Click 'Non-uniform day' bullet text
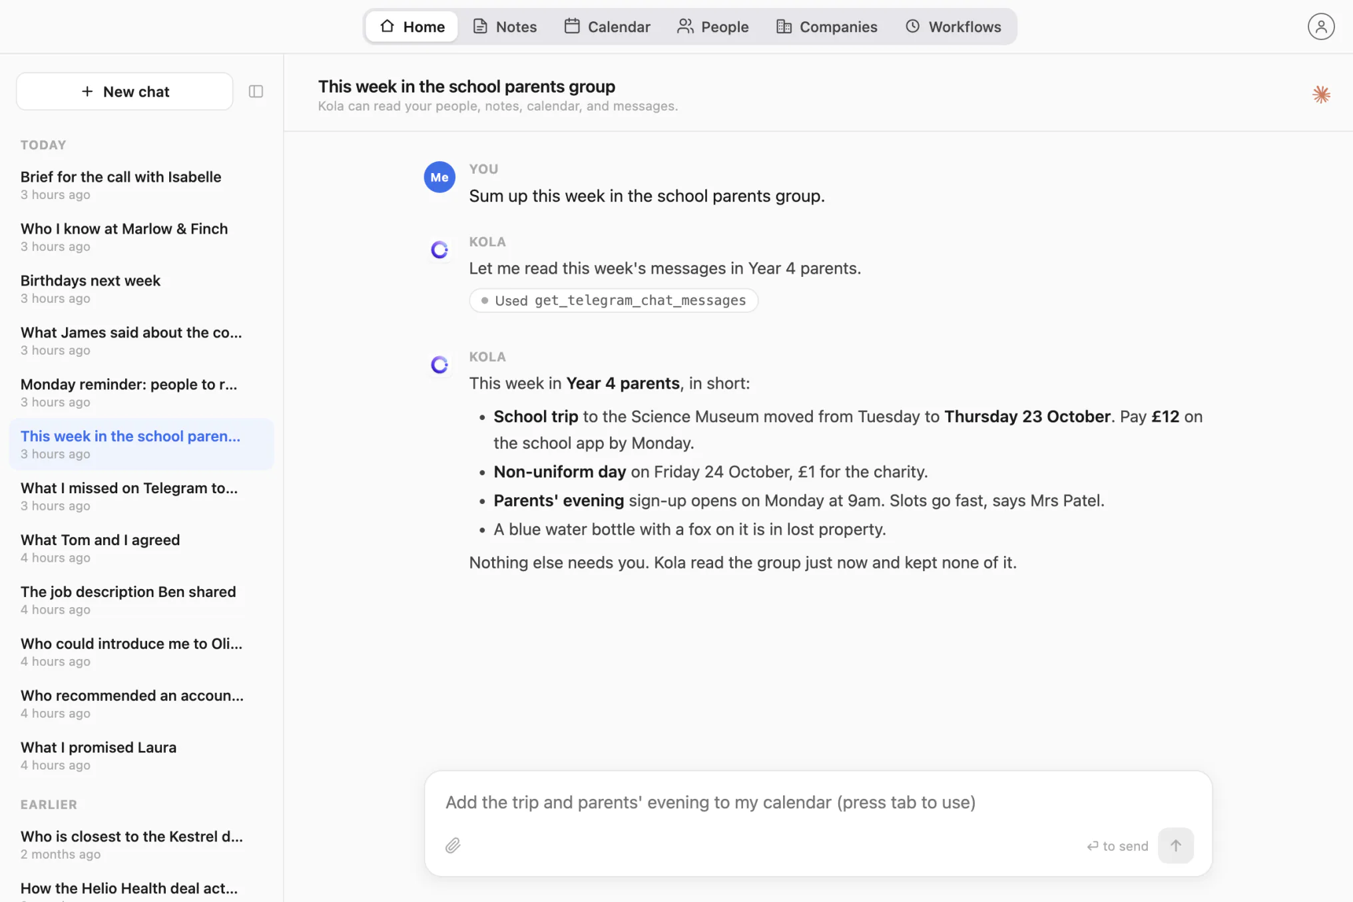 point(559,472)
